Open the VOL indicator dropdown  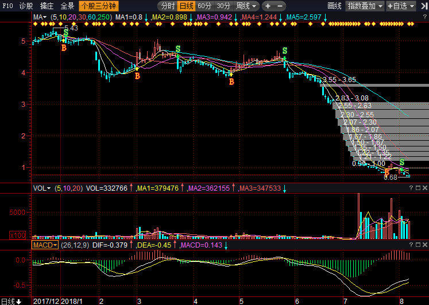point(41,188)
